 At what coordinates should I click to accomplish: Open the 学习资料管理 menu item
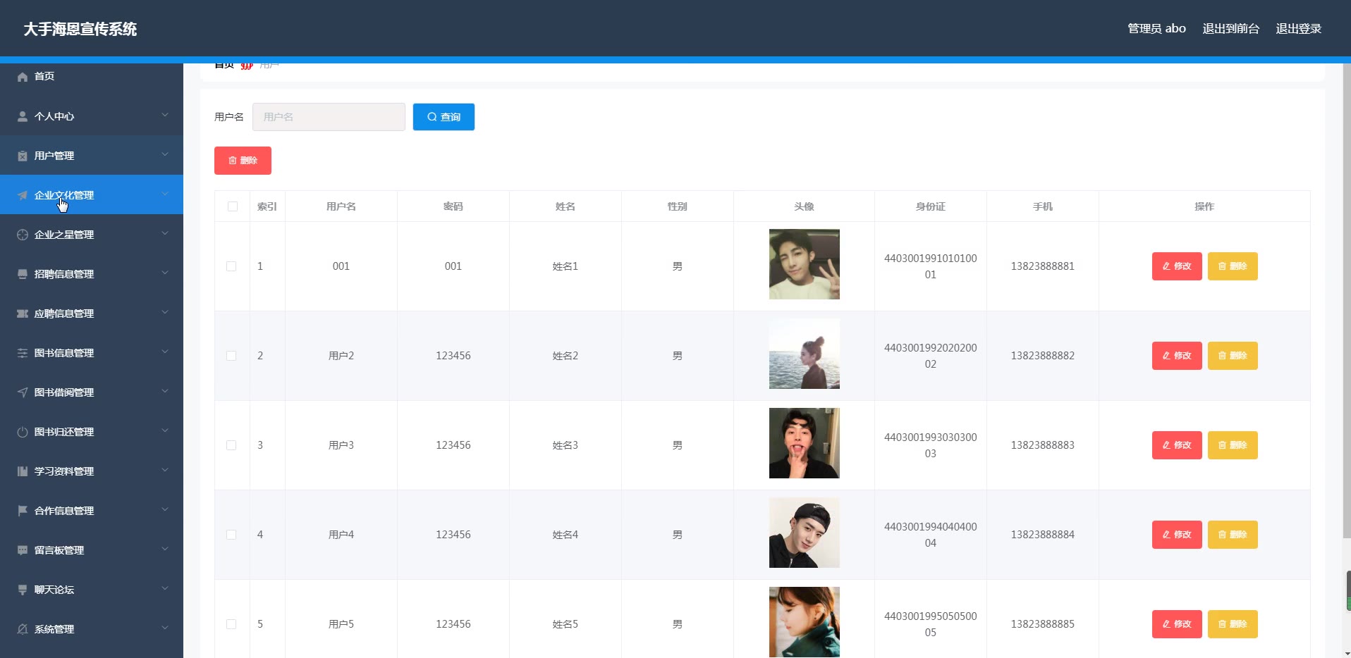coord(92,471)
